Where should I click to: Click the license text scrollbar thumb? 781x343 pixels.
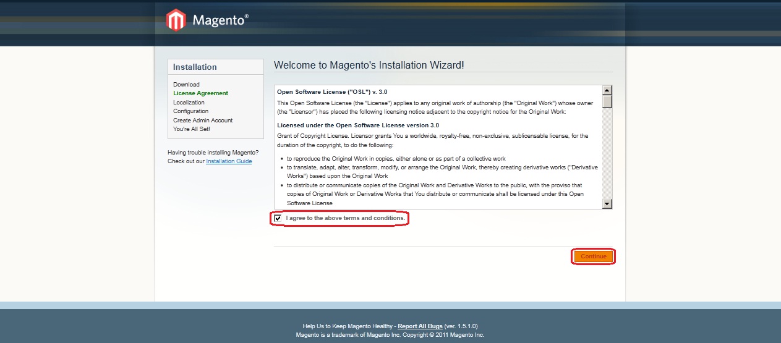(x=607, y=101)
